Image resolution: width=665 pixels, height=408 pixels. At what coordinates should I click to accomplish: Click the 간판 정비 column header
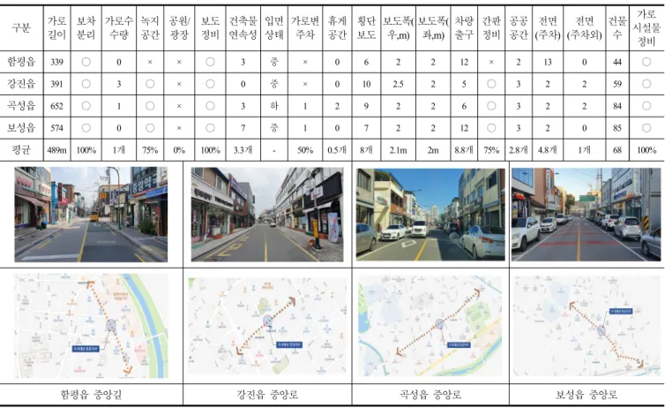pyautogui.click(x=491, y=28)
